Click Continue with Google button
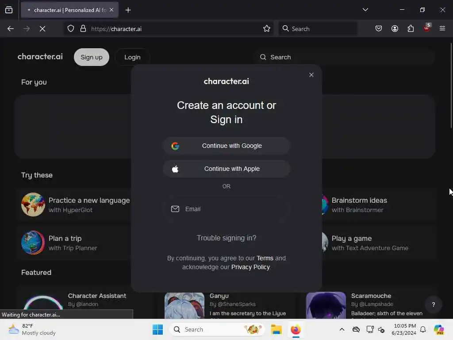453x340 pixels. click(x=226, y=146)
